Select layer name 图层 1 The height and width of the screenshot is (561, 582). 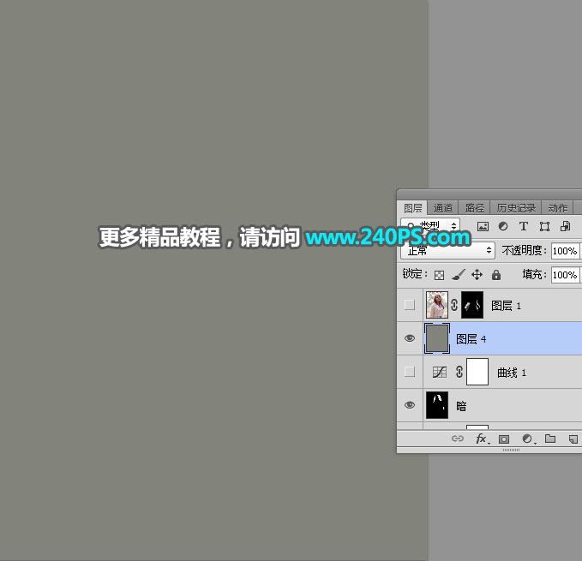[506, 306]
